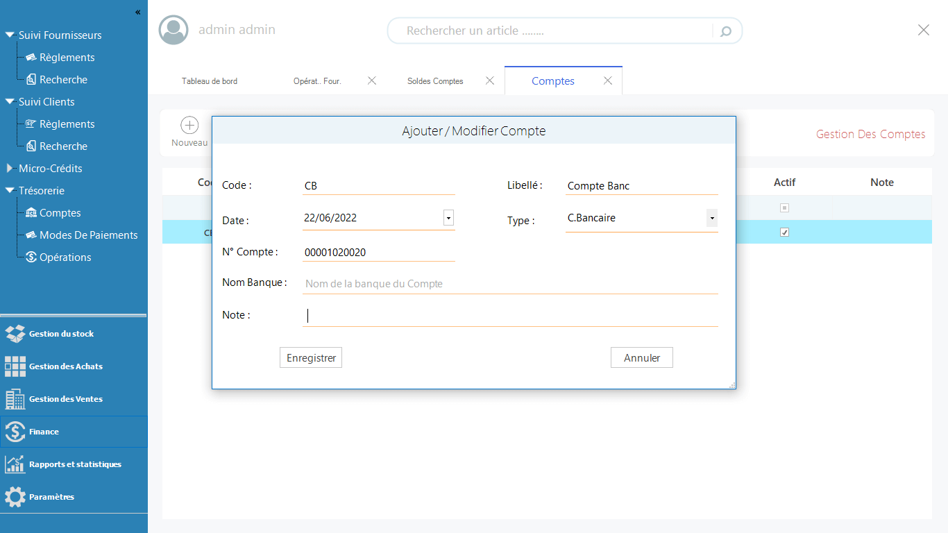Switch to Tableau de bord tab

(x=210, y=81)
